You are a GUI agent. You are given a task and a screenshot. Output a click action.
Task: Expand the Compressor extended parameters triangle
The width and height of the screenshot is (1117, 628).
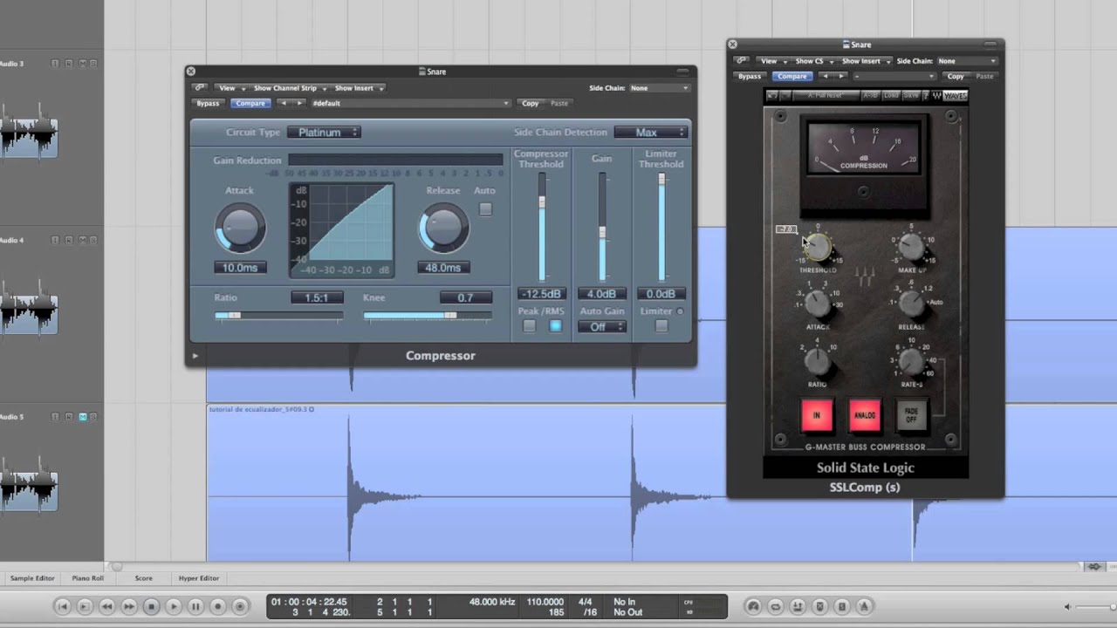[195, 356]
